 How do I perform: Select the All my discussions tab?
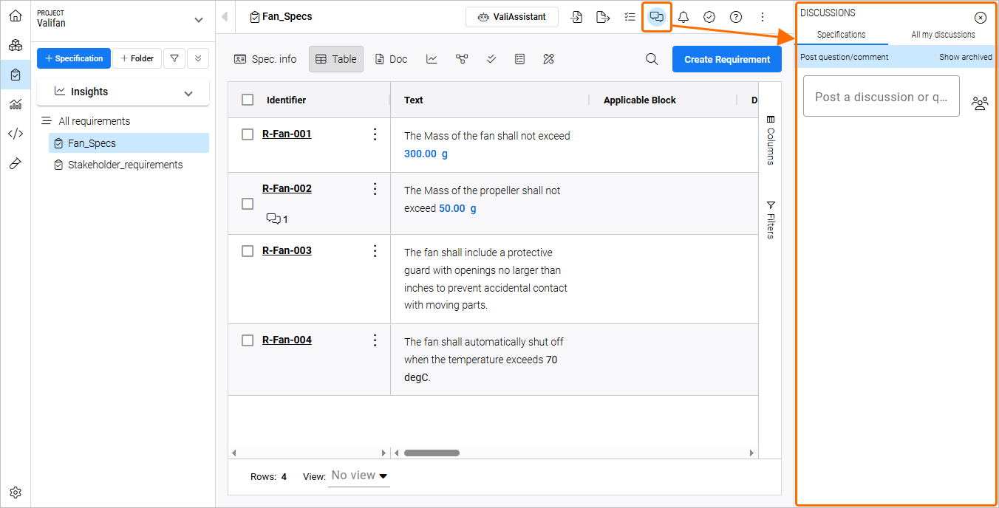[943, 35]
